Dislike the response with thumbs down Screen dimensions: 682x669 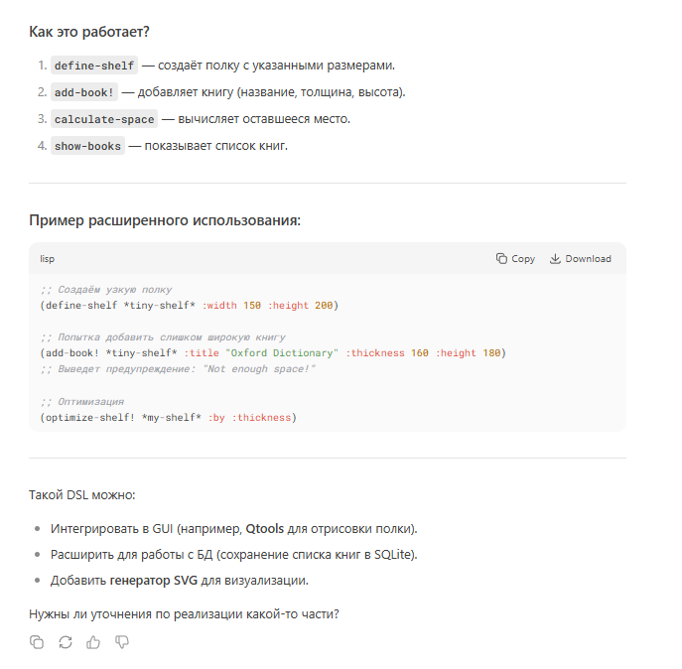[123, 642]
